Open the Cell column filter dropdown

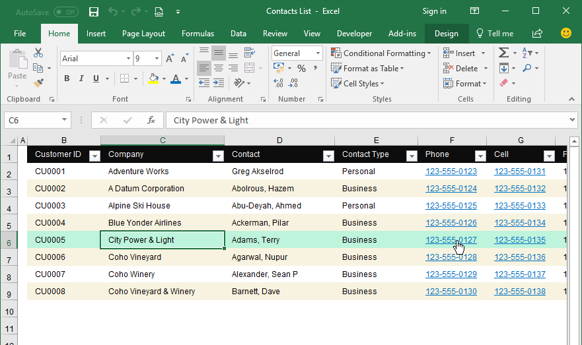549,156
